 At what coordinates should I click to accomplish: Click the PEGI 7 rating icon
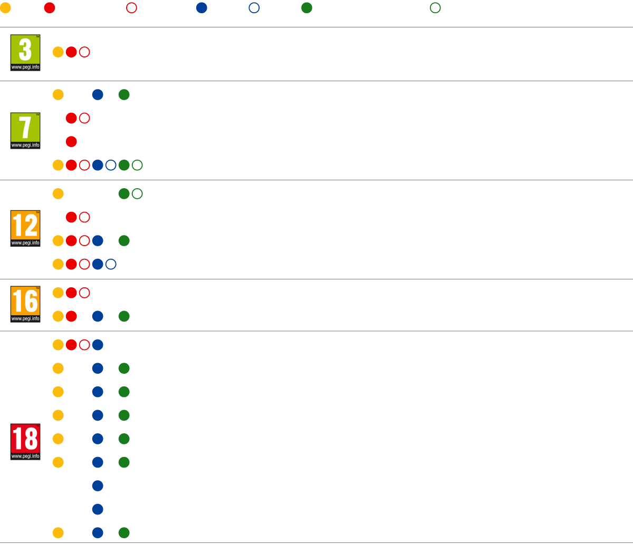(x=25, y=131)
